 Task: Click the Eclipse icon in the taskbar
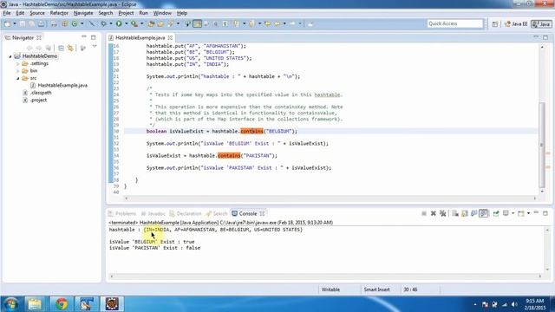tap(112, 304)
